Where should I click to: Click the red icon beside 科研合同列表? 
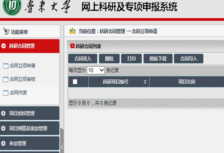coord(72,46)
